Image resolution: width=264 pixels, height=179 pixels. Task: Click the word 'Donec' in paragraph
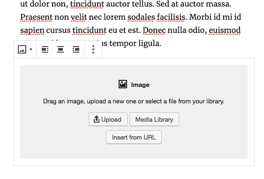(154, 31)
